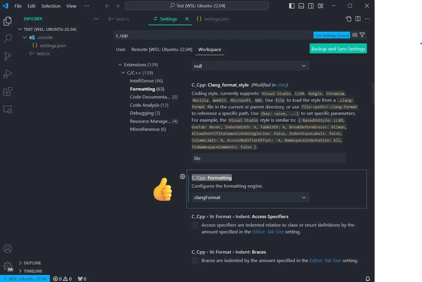Toggle the Primary Side Bar layout control
This screenshot has width=422, height=282.
(x=291, y=6)
